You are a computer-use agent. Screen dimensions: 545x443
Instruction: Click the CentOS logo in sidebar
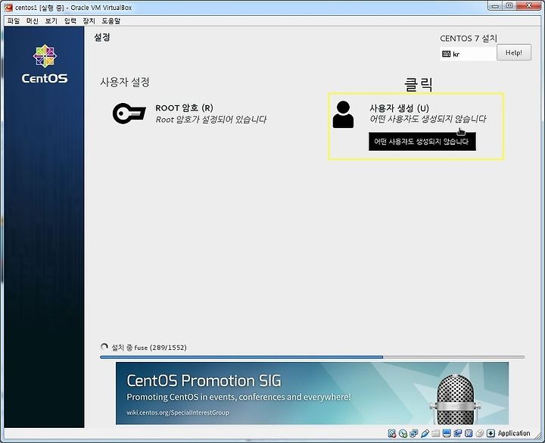[x=45, y=64]
